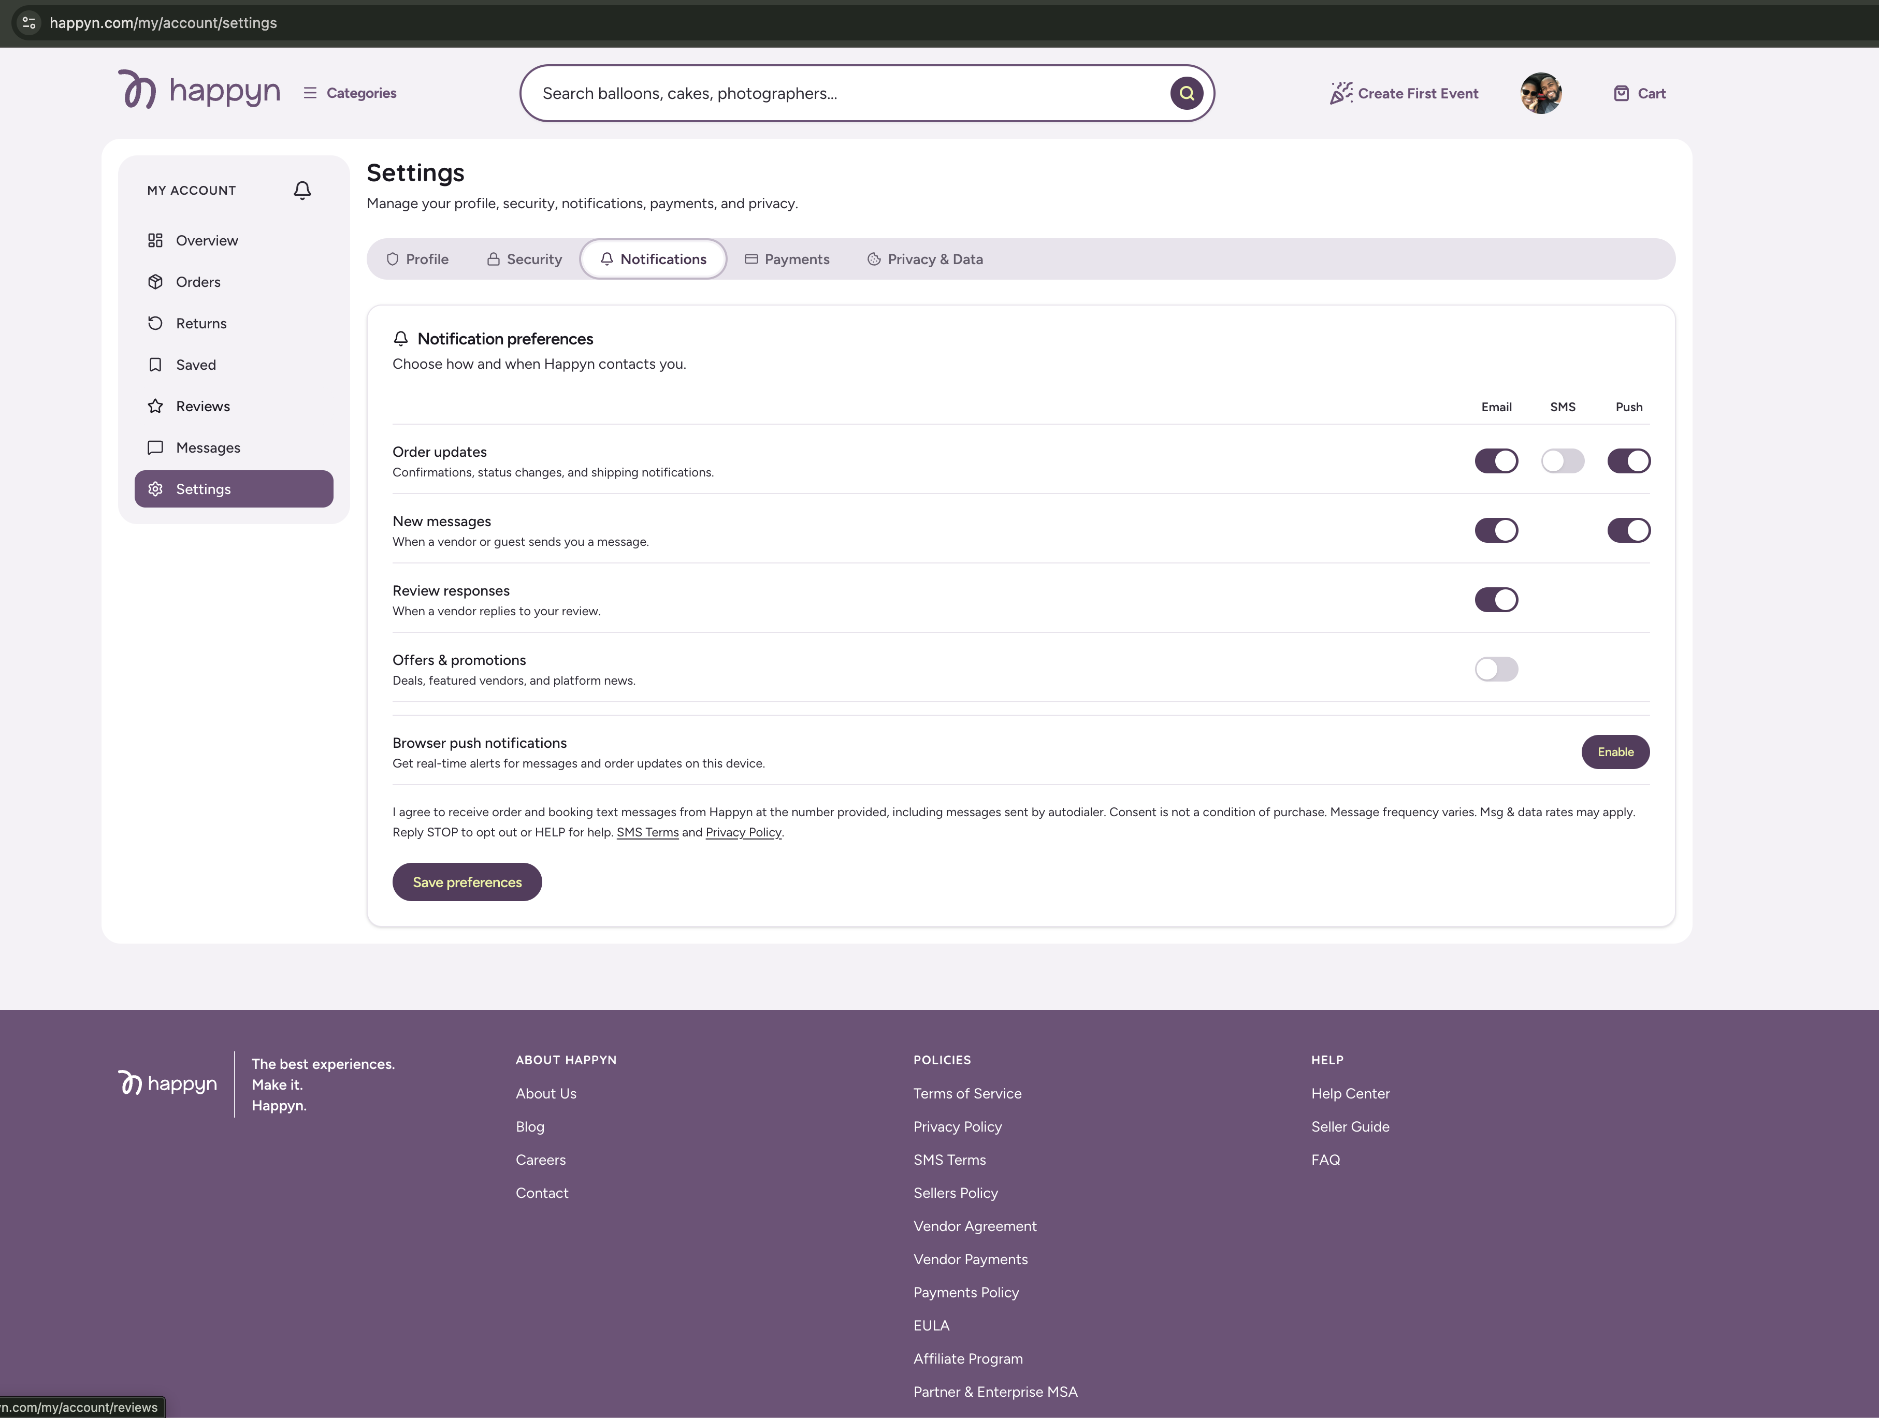Click the Create First Event party icon
Image resolution: width=1879 pixels, height=1418 pixels.
click(x=1340, y=93)
